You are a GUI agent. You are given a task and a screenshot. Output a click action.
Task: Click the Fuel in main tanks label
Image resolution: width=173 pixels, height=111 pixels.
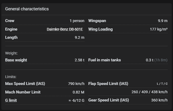105,60
